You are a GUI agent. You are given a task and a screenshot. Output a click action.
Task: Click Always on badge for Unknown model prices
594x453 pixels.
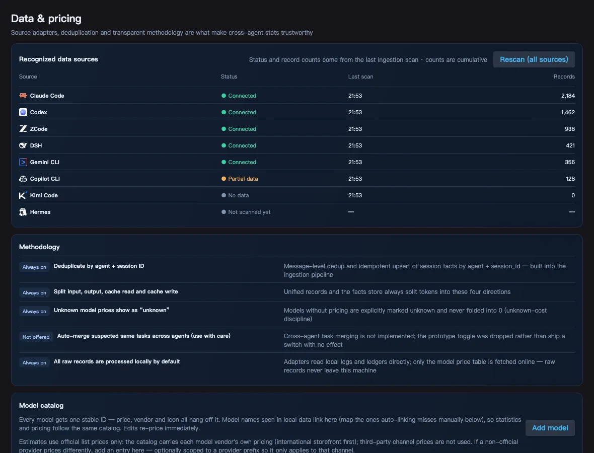[x=34, y=312]
